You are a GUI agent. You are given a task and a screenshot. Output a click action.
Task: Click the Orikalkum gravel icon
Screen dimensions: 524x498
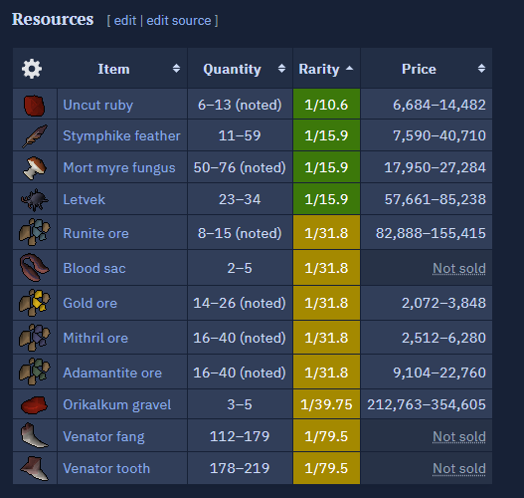click(34, 404)
